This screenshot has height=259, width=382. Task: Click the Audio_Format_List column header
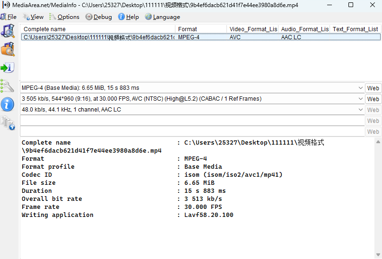tap(304, 29)
